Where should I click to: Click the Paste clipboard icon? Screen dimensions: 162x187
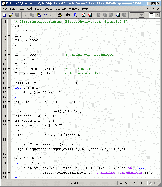pos(39,15)
